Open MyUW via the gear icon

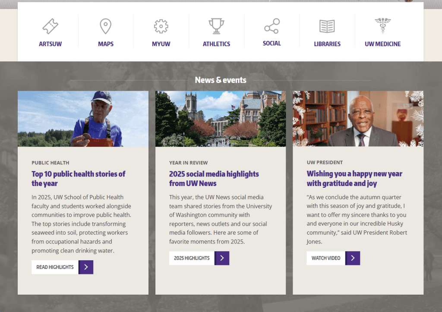coord(161,26)
